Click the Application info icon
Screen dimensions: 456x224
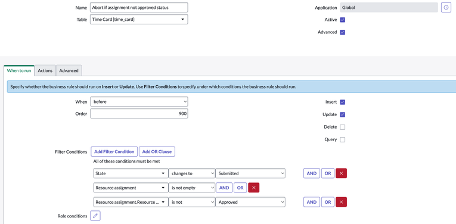446,8
